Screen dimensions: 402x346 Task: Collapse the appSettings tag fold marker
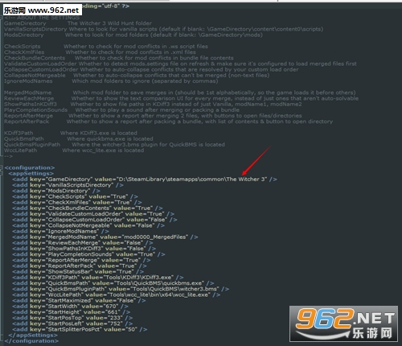[x=2, y=174]
